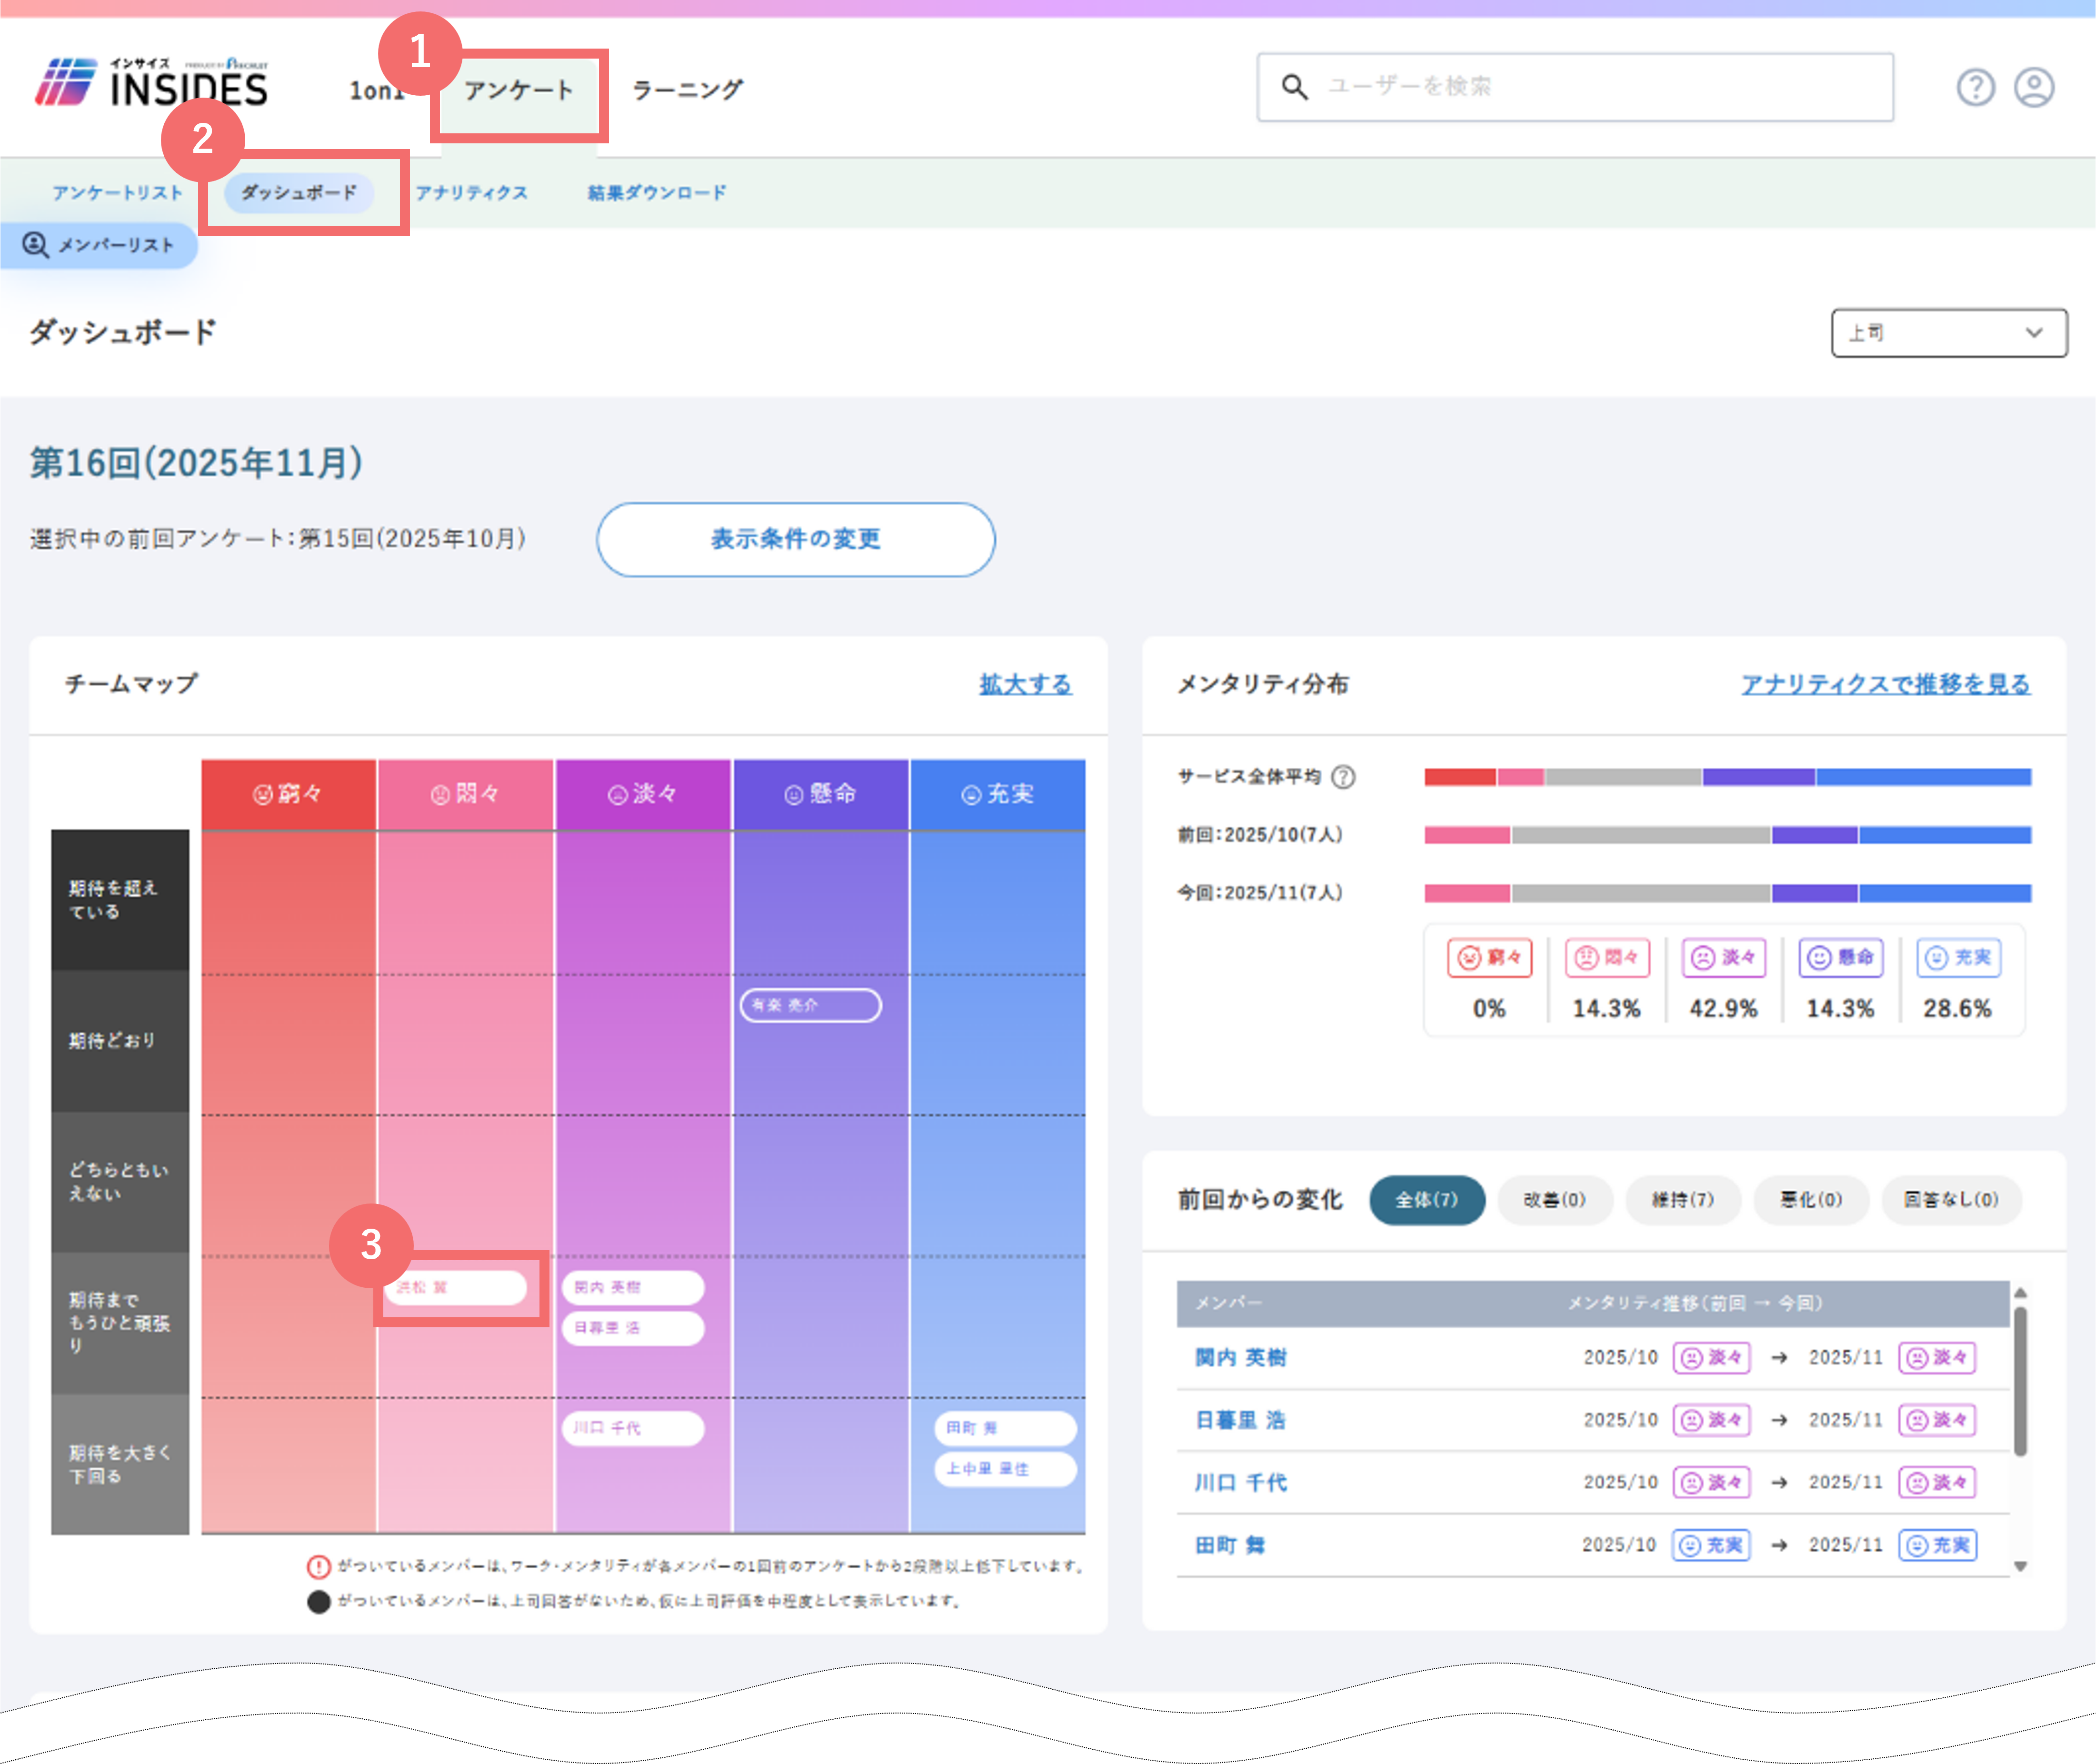
Task: Click 日暮里 浩 row's 2025/10 淡々 badge
Action: click(x=1711, y=1420)
